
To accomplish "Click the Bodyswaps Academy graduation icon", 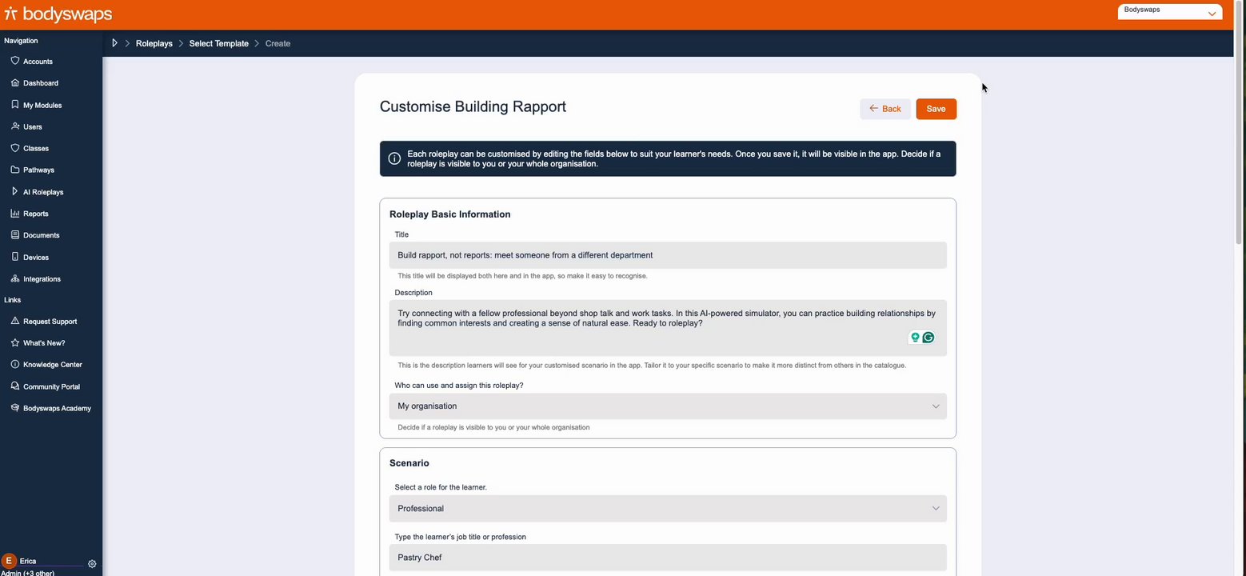I will 15,408.
